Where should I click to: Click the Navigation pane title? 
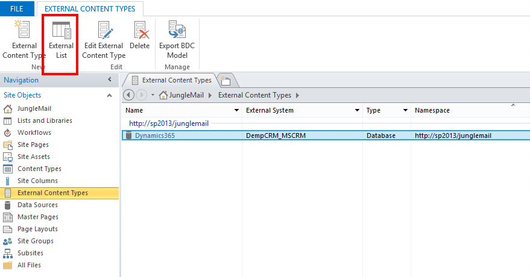[x=21, y=80]
